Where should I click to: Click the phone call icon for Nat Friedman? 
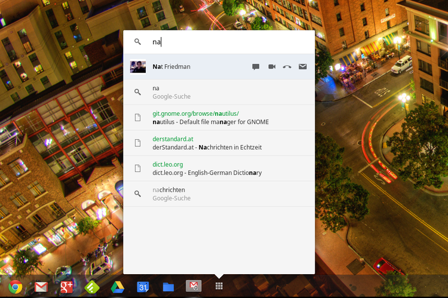tap(287, 67)
